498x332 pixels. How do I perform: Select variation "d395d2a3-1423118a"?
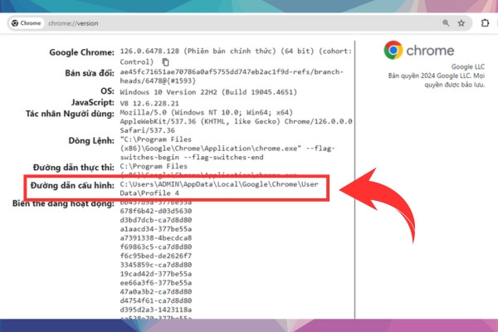(156, 310)
